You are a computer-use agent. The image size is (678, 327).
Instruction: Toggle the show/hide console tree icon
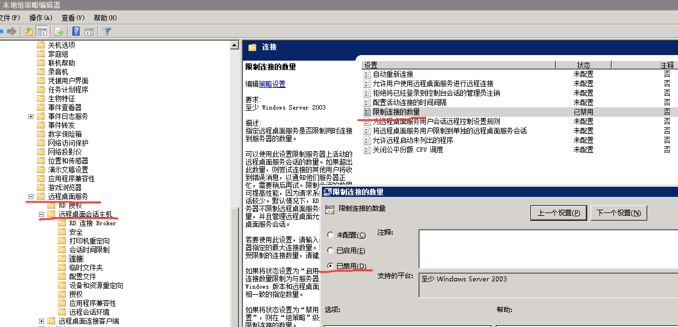pyautogui.click(x=42, y=31)
